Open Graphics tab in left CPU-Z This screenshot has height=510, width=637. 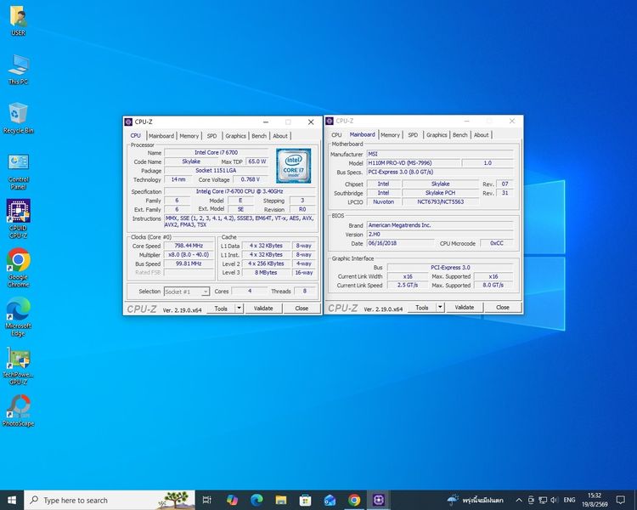coord(235,136)
